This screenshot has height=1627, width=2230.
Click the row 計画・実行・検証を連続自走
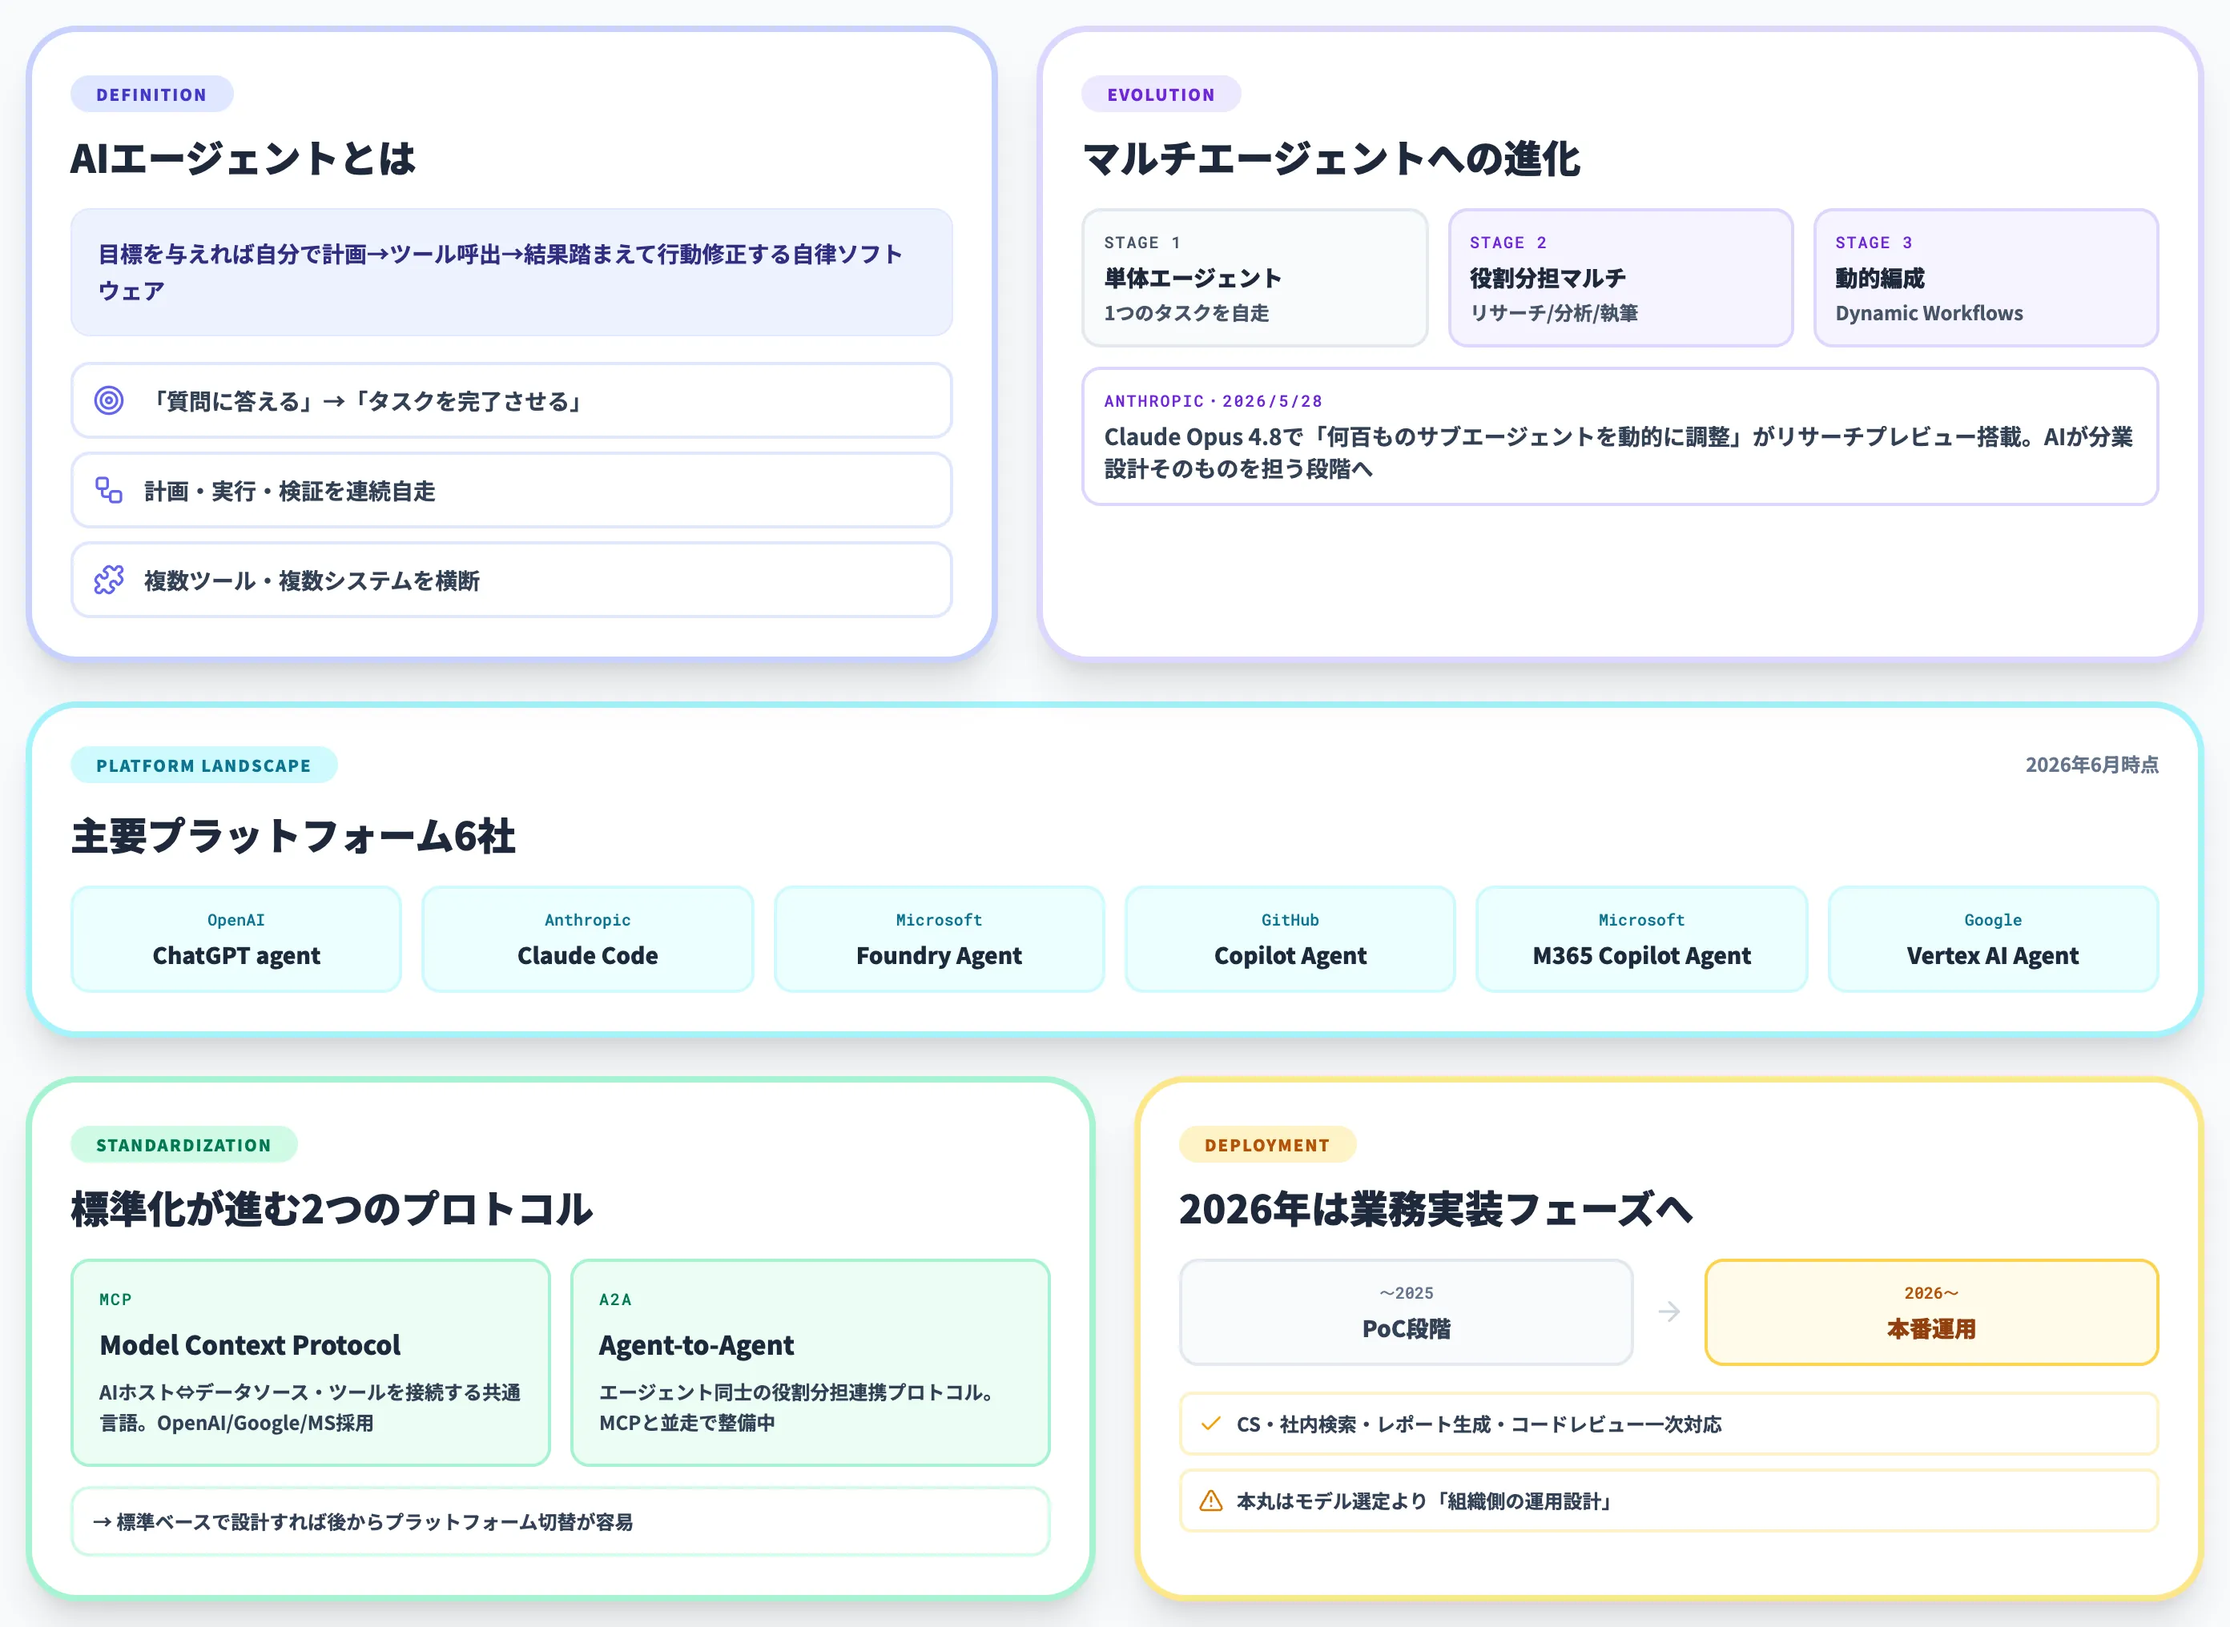point(511,491)
